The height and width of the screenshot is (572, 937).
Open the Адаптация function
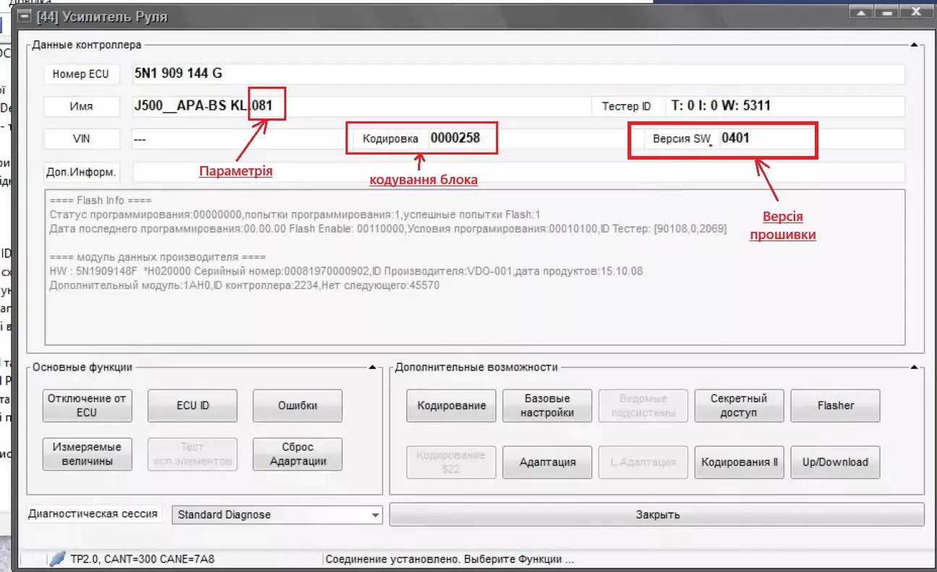coord(547,462)
